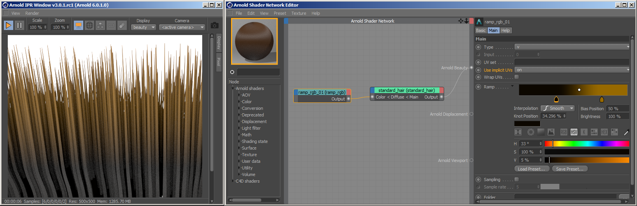Open the Render menu in IPR window

click(32, 13)
